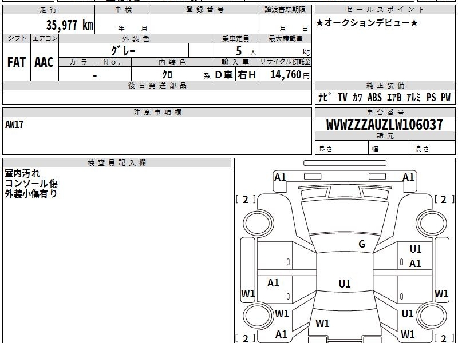Click the PS equipment label
The image size is (458, 343).
coord(431,97)
